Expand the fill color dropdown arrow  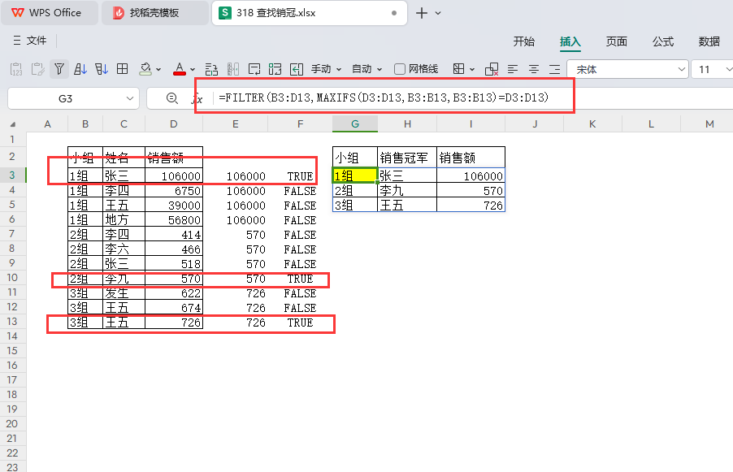158,70
